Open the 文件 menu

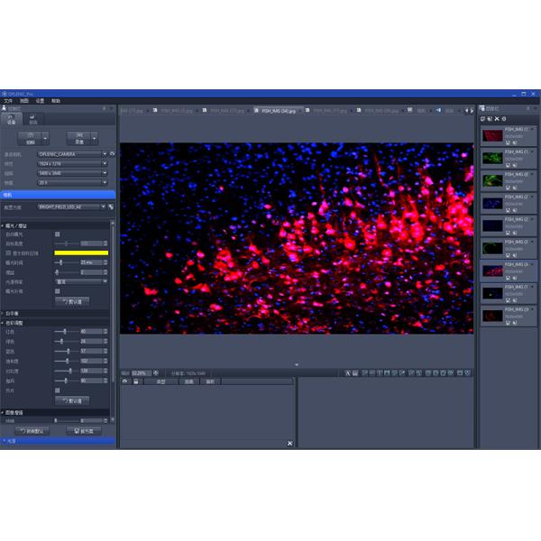(8, 101)
